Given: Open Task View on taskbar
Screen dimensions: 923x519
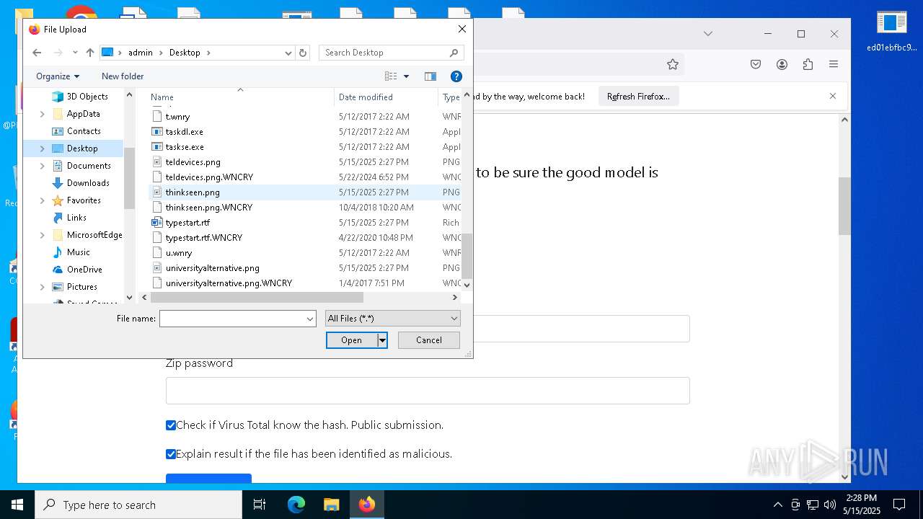Looking at the screenshot, I should [x=260, y=505].
